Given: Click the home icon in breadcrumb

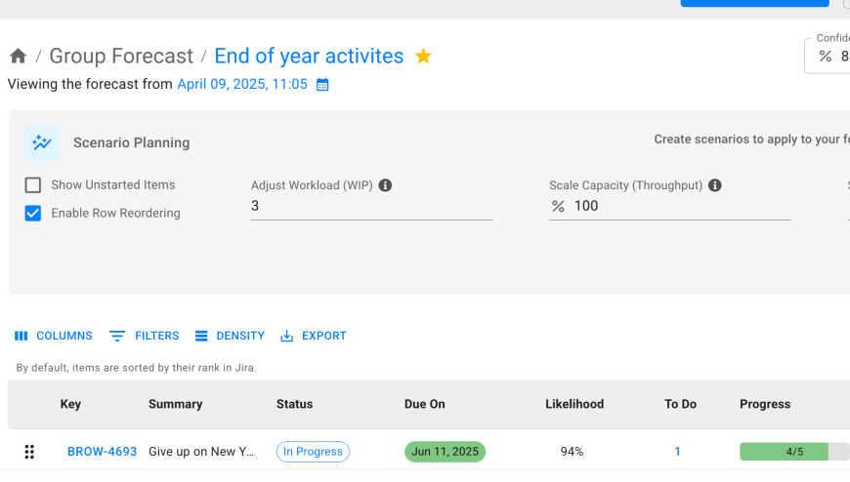Looking at the screenshot, I should click(x=18, y=57).
